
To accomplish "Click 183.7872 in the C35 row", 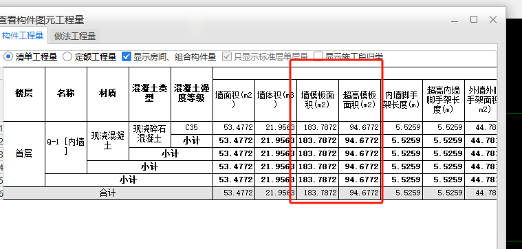I will [x=318, y=127].
